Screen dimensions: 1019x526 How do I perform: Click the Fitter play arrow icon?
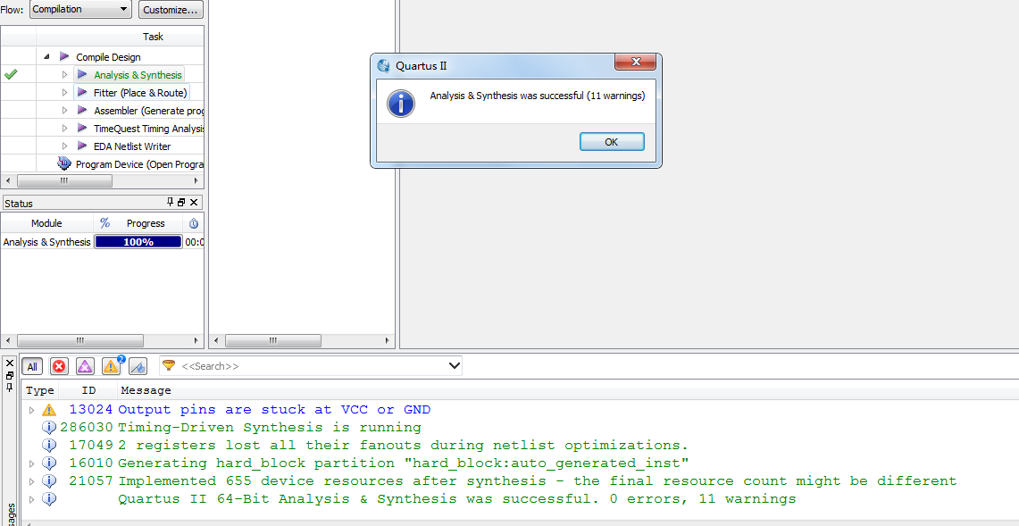(82, 92)
